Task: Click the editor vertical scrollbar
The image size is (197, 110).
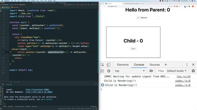Action: pos(98,42)
